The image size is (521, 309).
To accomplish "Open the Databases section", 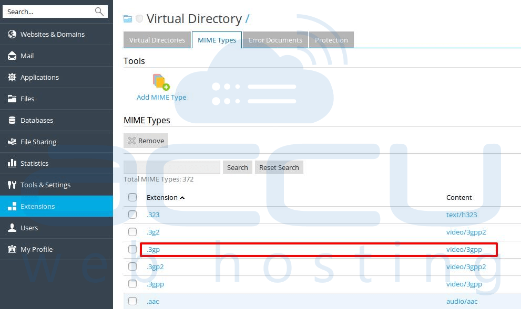I will tap(37, 120).
